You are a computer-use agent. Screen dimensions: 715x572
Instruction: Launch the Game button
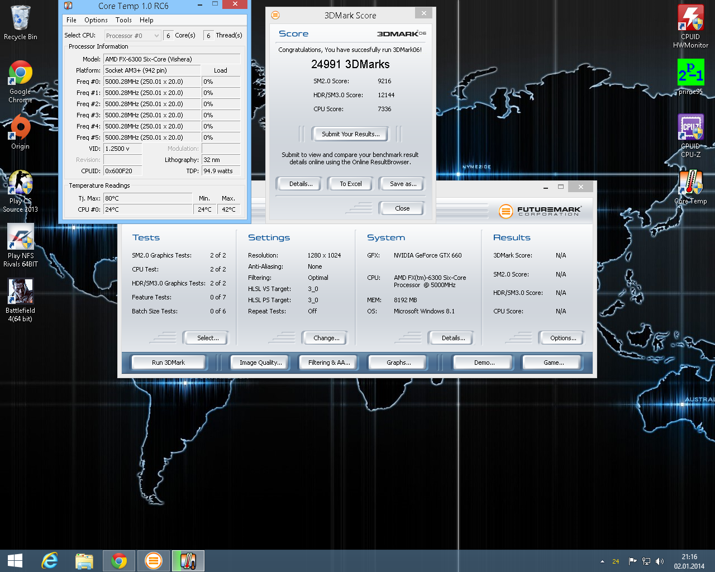[554, 363]
